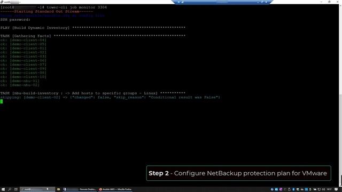This screenshot has height=192, width=342.
Task: Click 'ok: [demo-client-10]' line
Action: point(23,77)
